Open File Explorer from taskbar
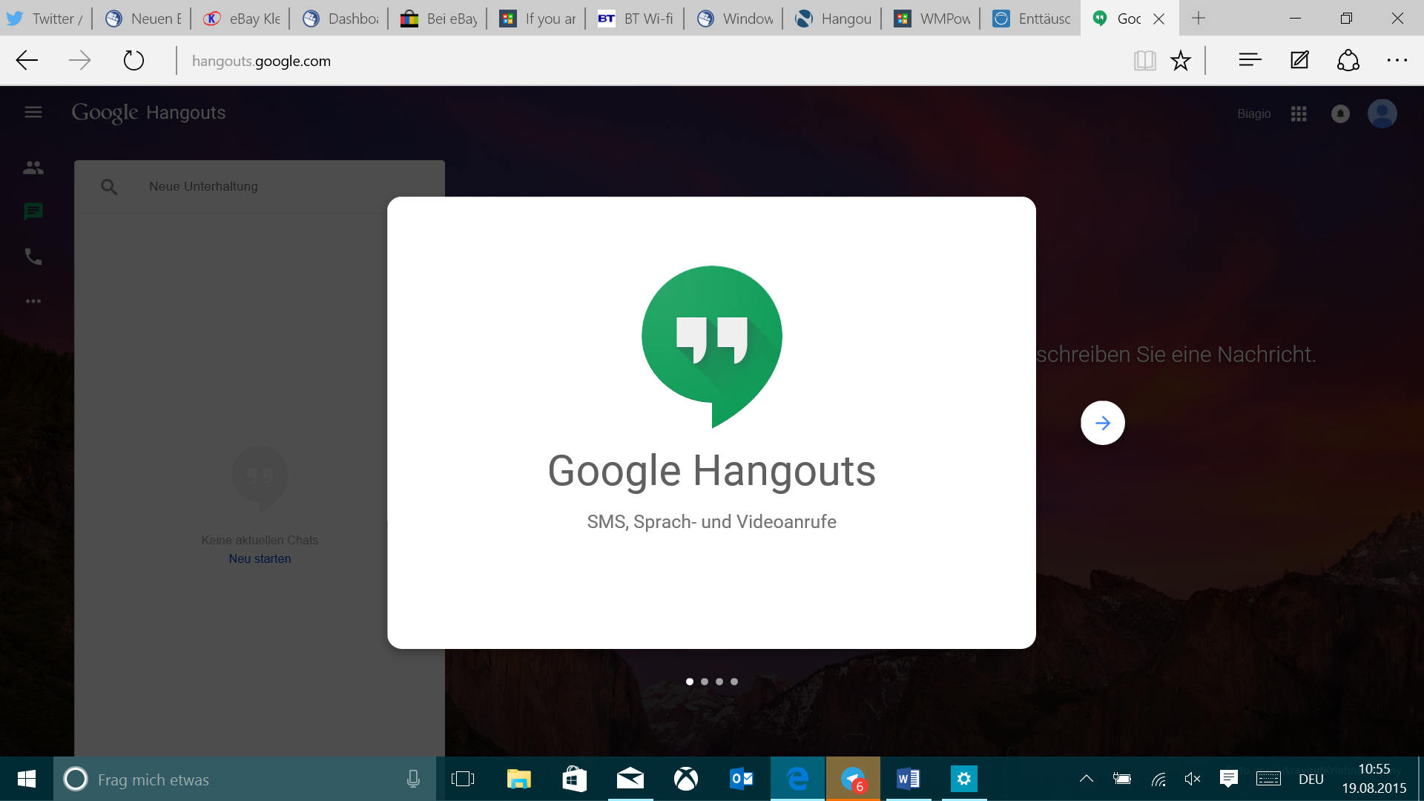Image resolution: width=1424 pixels, height=801 pixels. click(x=519, y=779)
